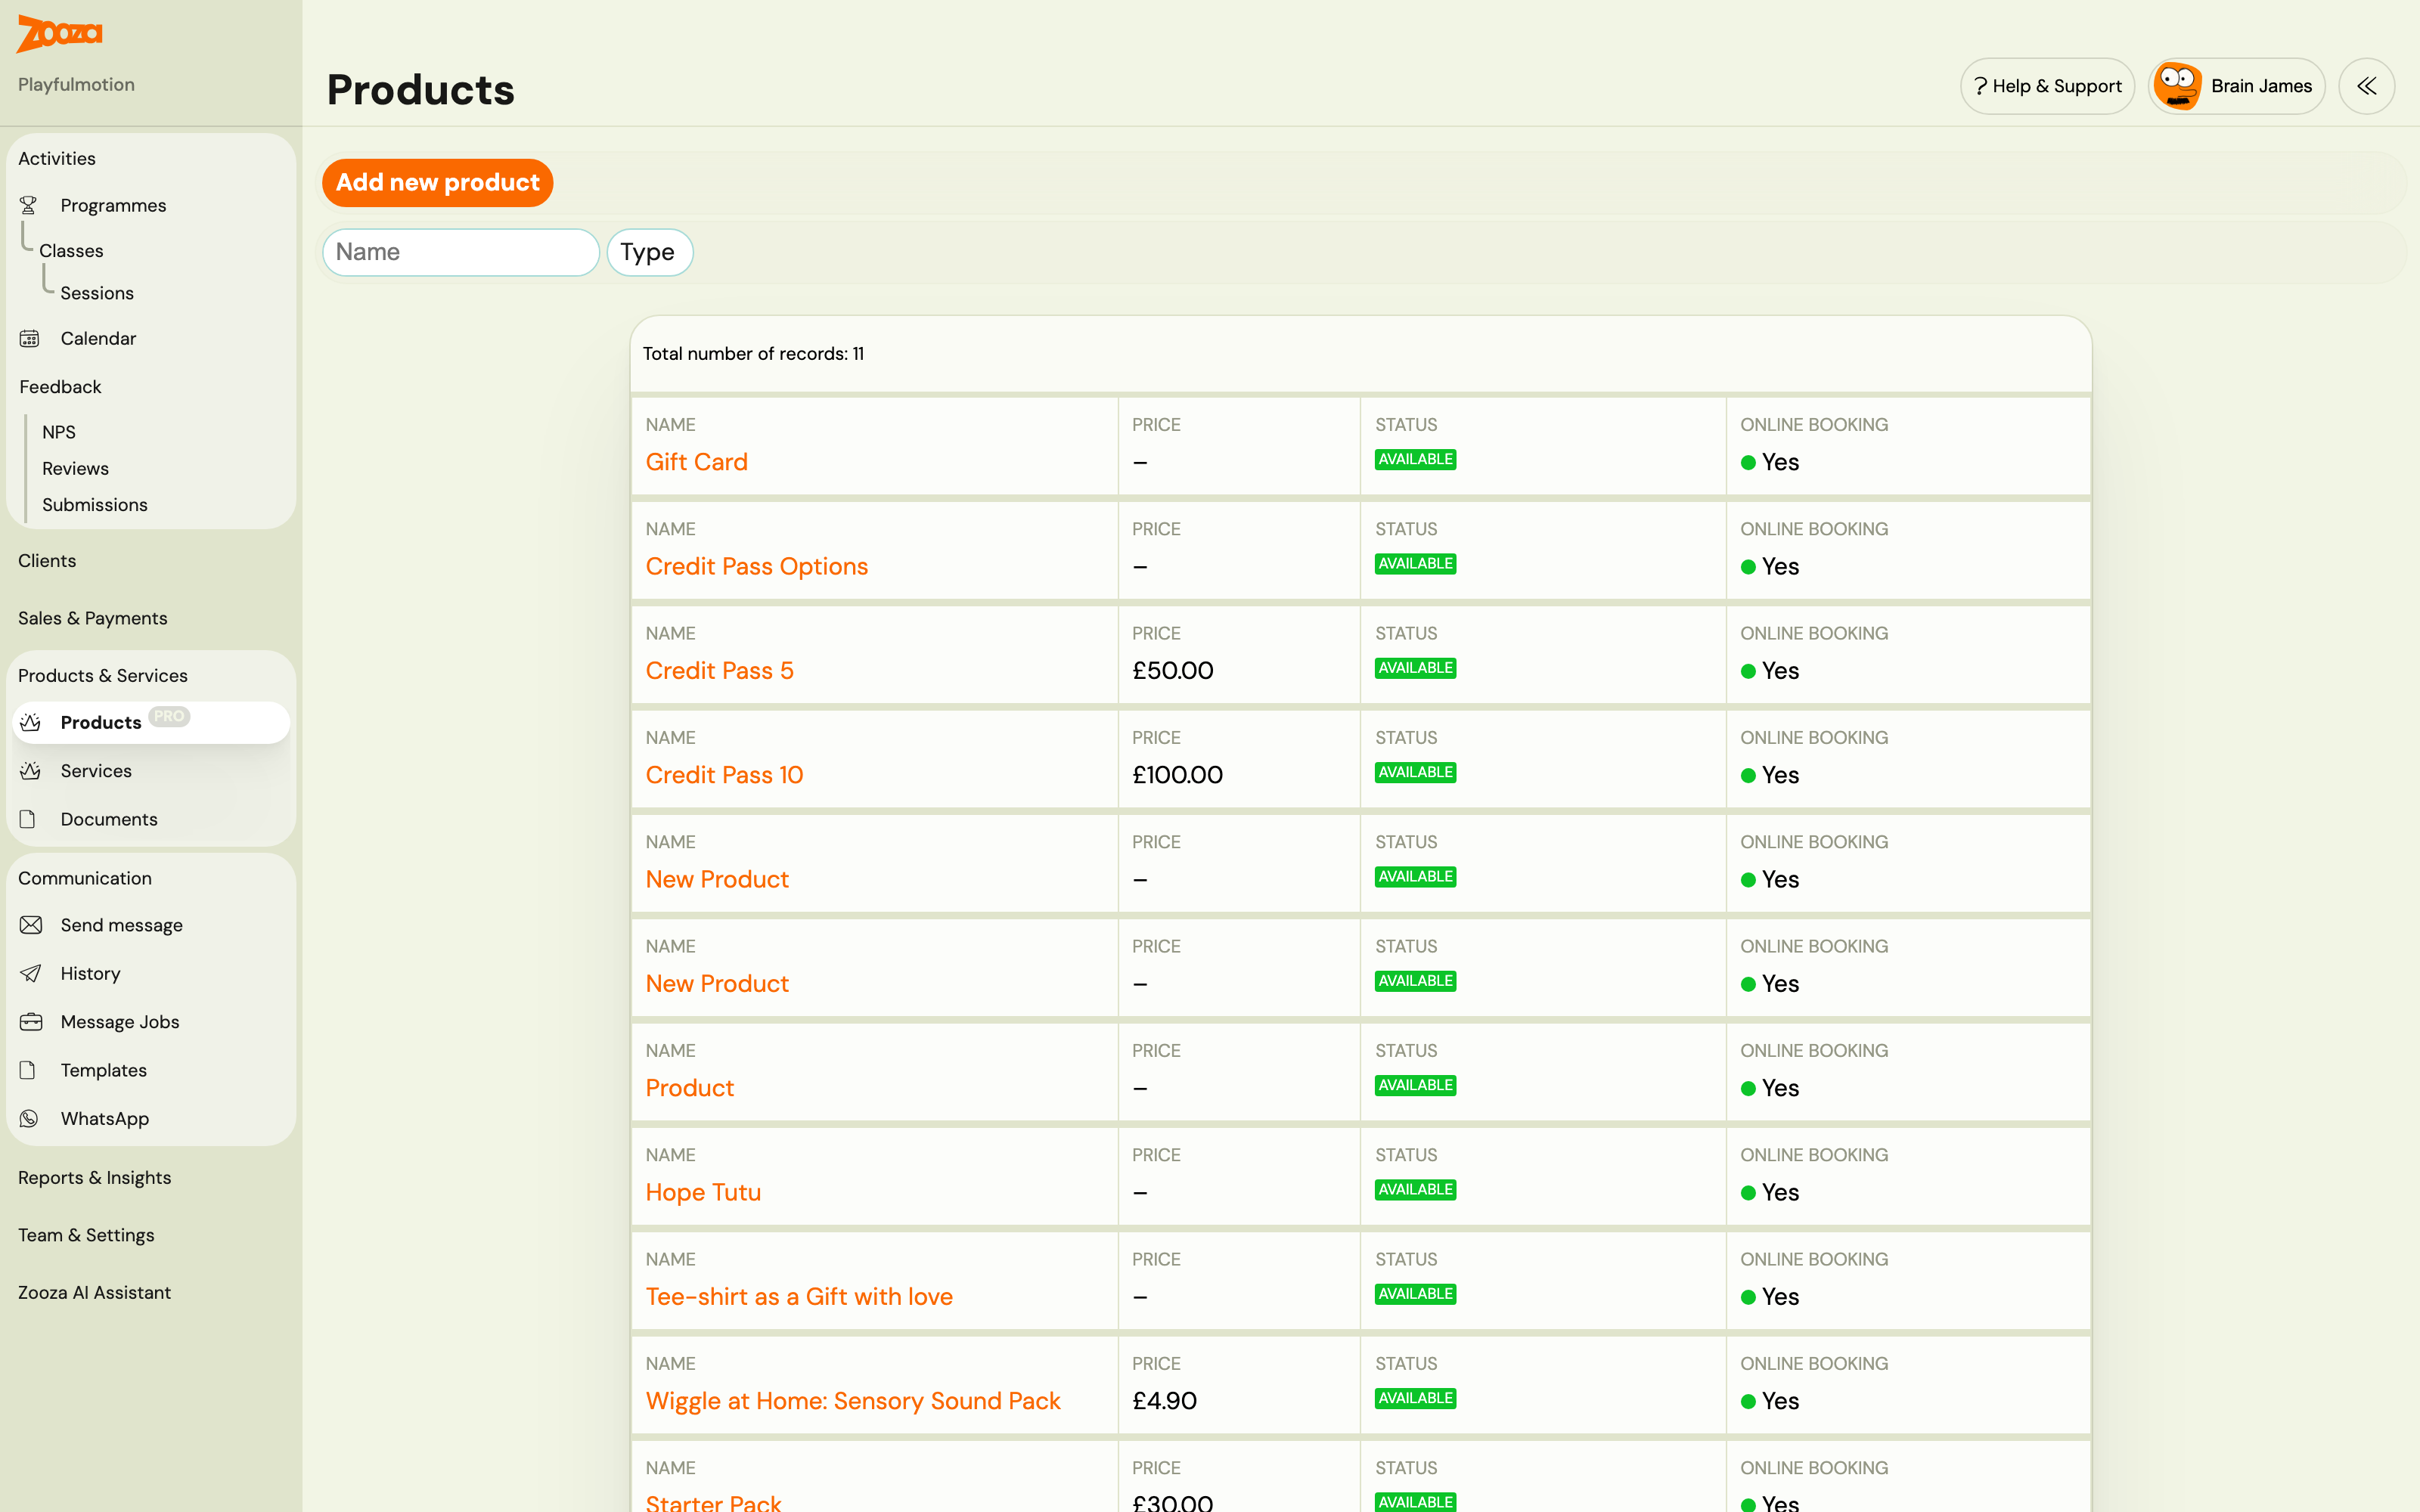Image resolution: width=2420 pixels, height=1512 pixels.
Task: Open the Type filter dropdown
Action: [649, 252]
